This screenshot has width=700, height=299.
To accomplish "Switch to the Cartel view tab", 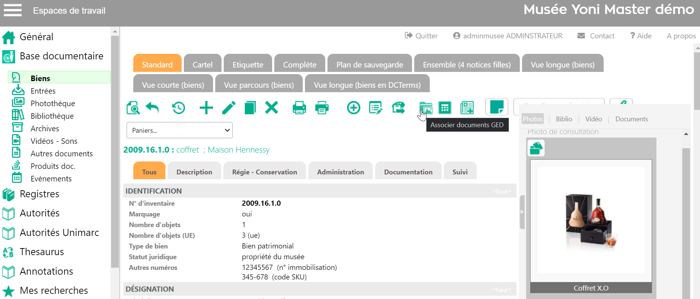I will pyautogui.click(x=202, y=65).
